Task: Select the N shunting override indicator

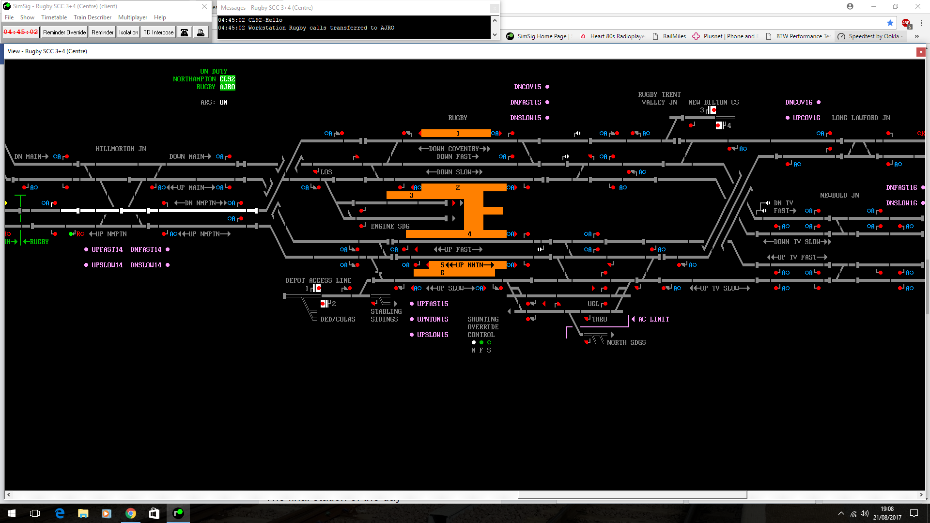Action: click(x=474, y=342)
